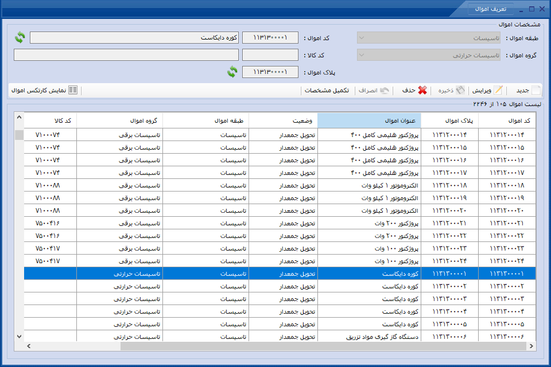Click the کد اموال input field
Image resolution: width=551 pixels, height=367 pixels.
270,38
